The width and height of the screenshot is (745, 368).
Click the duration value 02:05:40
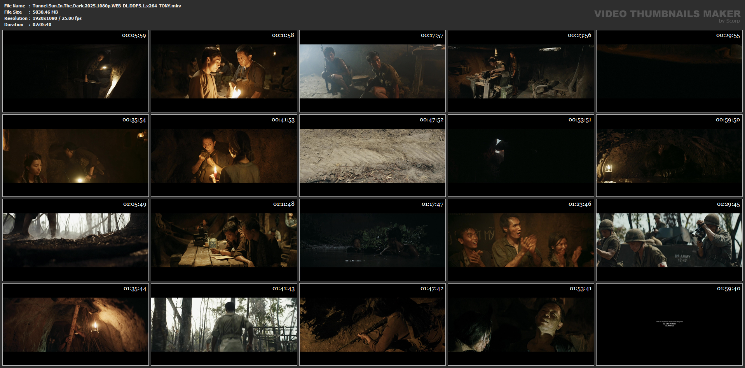click(42, 25)
